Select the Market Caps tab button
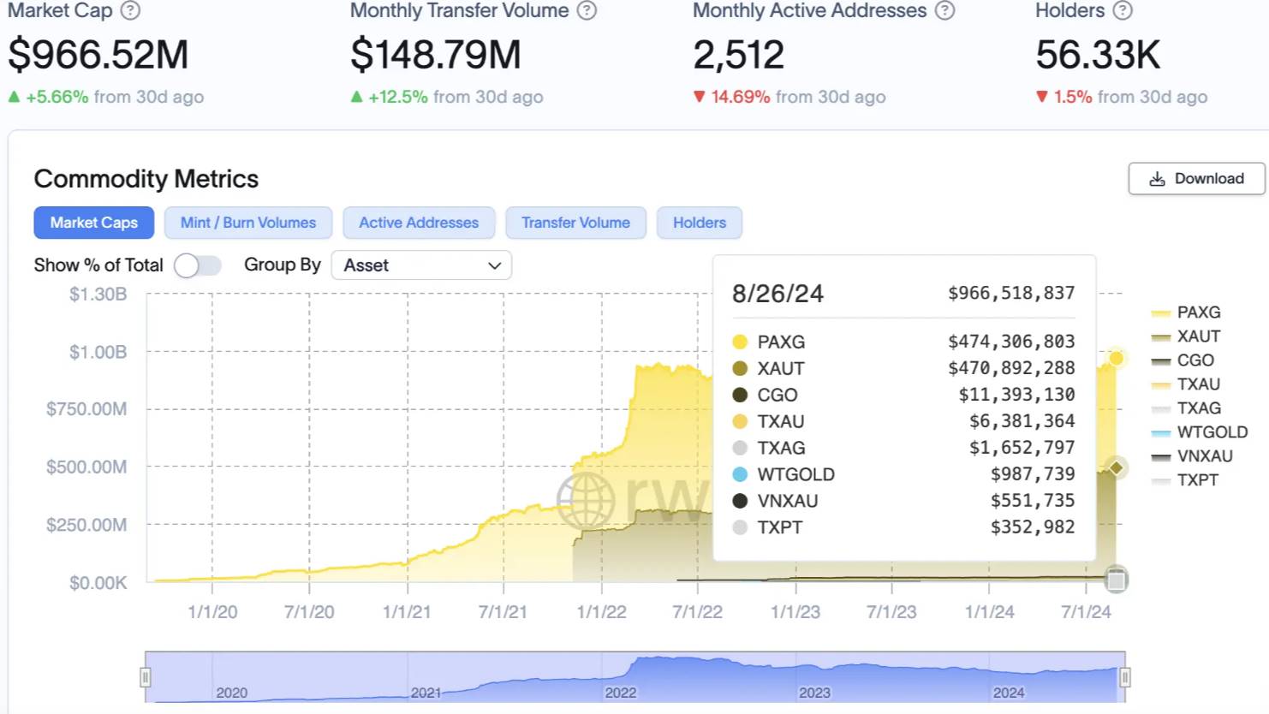 click(x=94, y=223)
